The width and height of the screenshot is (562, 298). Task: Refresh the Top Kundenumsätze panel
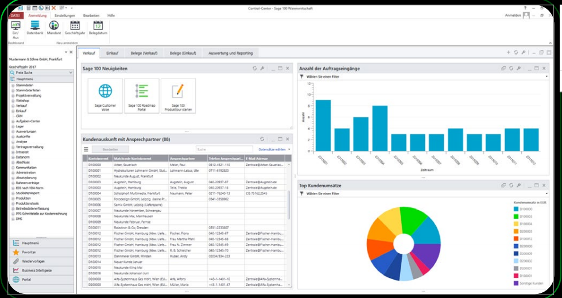[x=511, y=185]
